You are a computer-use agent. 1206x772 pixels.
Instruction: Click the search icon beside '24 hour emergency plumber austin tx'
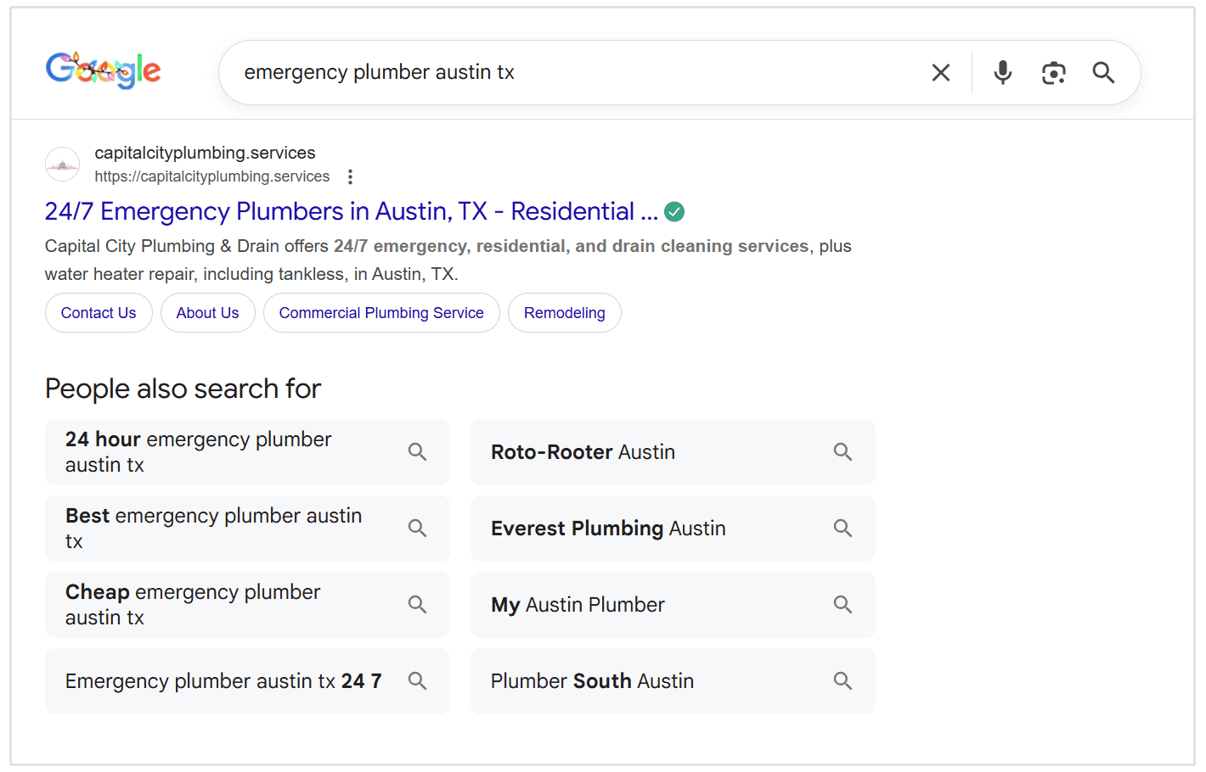(x=417, y=451)
